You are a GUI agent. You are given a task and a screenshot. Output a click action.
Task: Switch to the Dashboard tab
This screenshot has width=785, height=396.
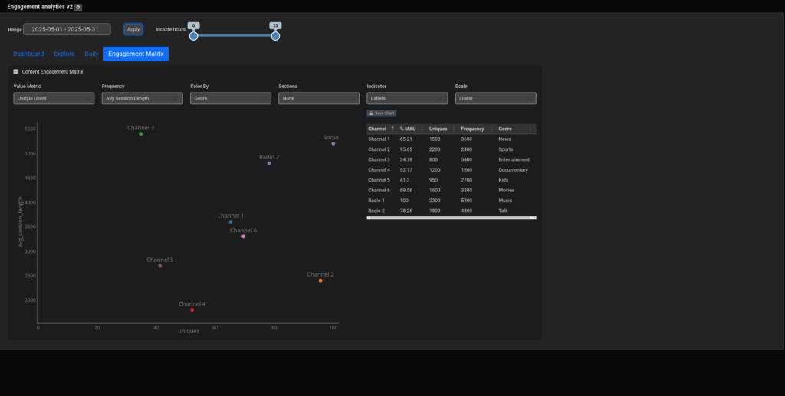[x=28, y=54]
